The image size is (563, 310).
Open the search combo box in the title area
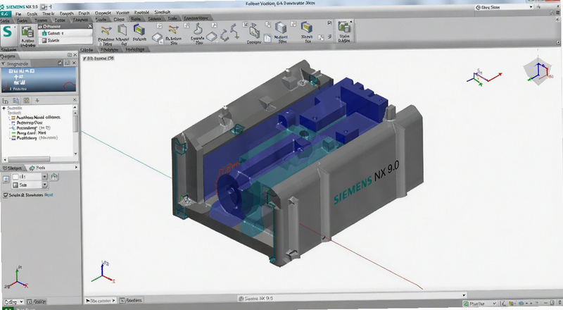click(x=504, y=7)
